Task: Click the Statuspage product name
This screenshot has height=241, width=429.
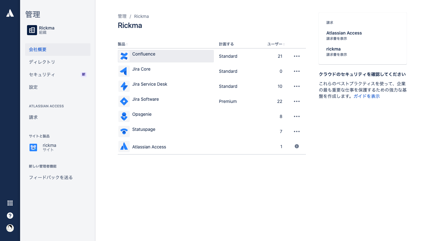Action: coord(144,129)
